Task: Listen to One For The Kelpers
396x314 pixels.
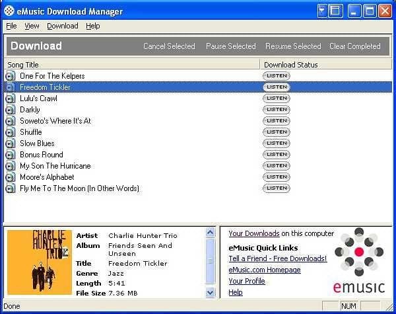Action: point(277,76)
